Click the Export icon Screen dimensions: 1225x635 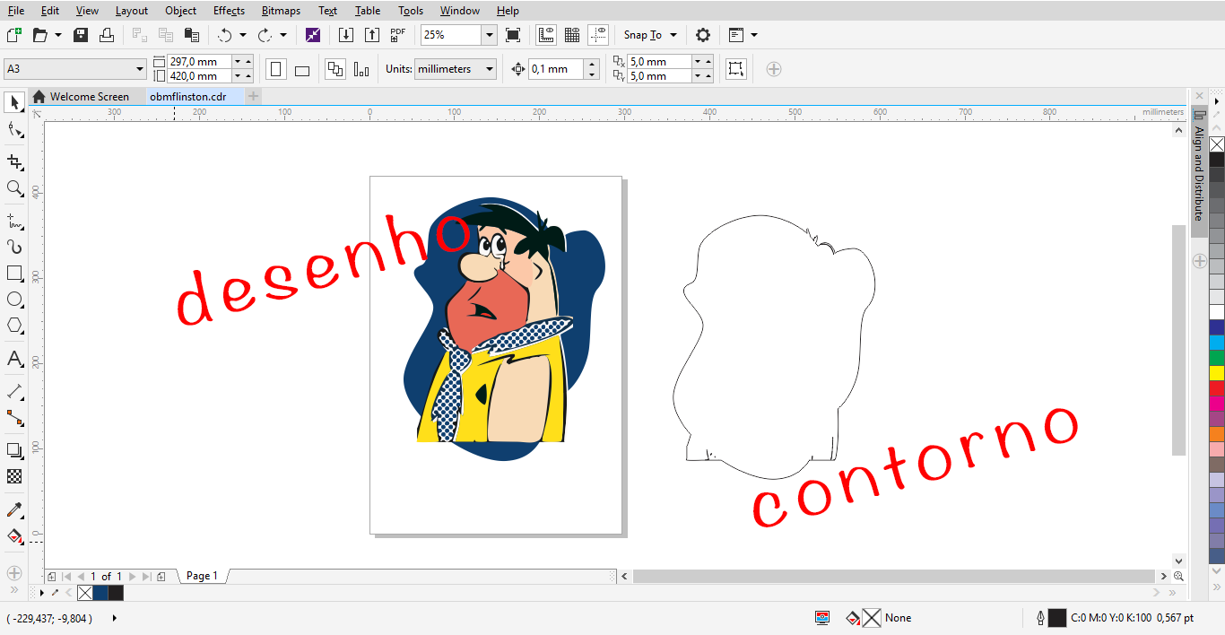(x=372, y=35)
